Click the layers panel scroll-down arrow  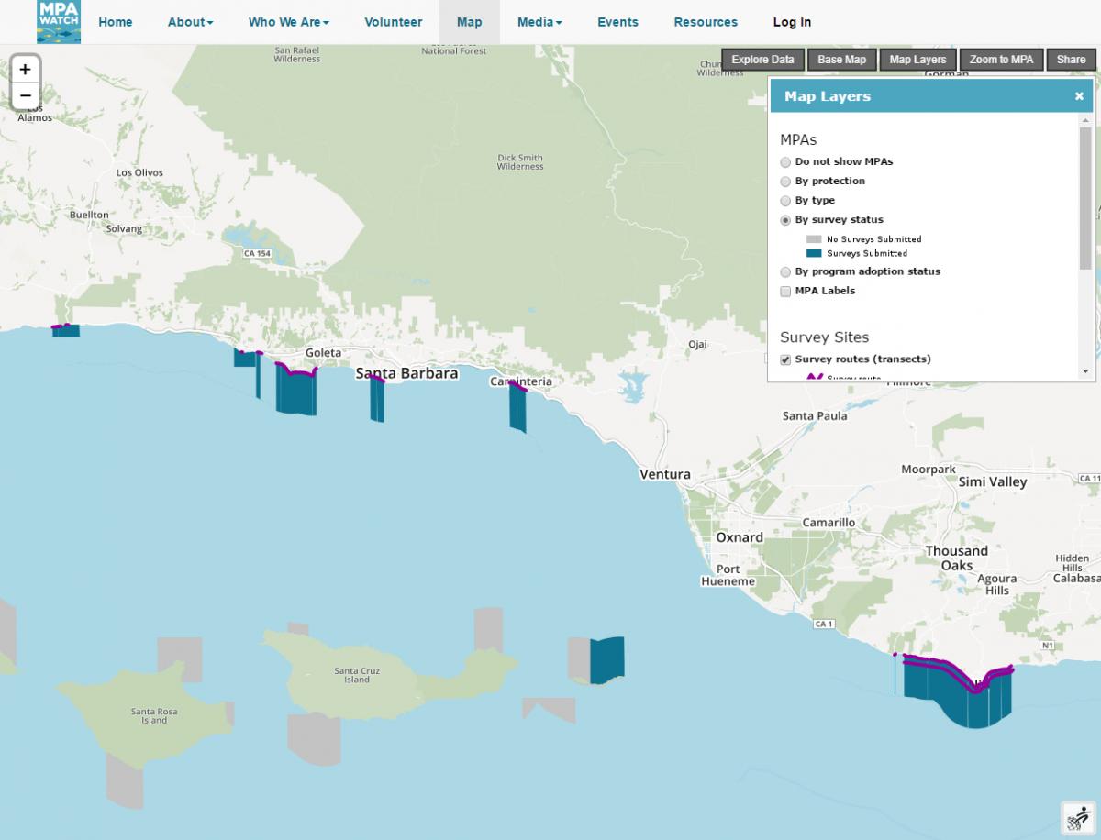(x=1085, y=371)
